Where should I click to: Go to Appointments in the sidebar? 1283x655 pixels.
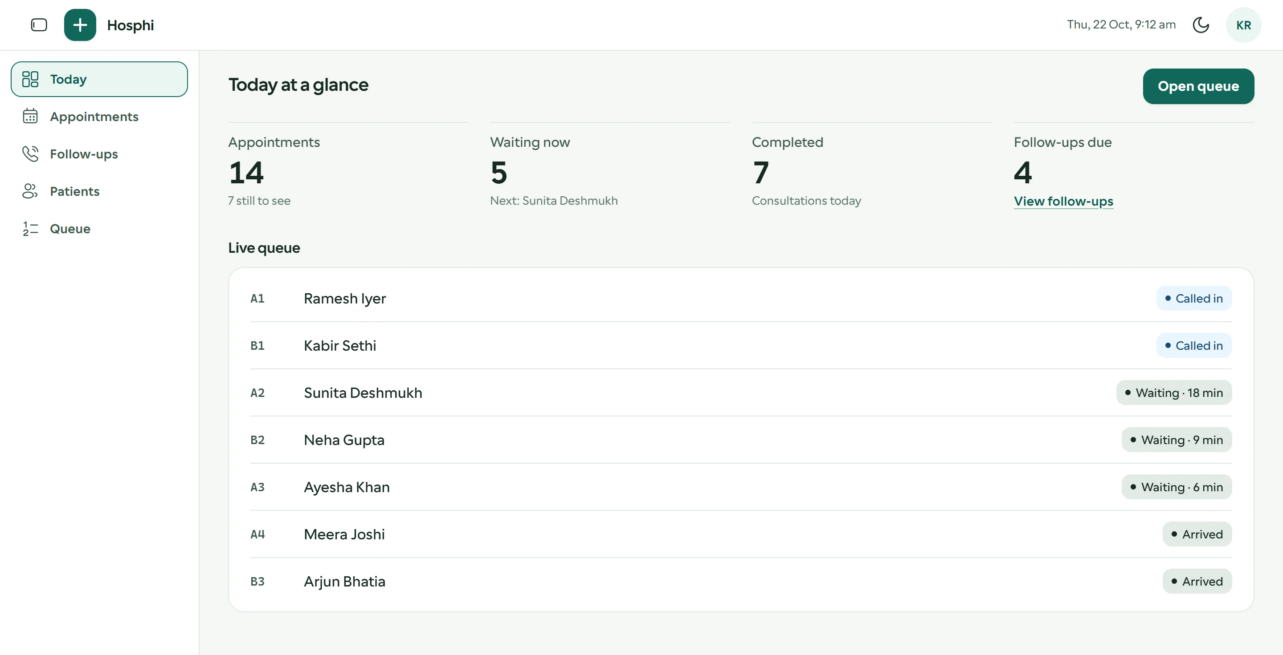(x=99, y=117)
